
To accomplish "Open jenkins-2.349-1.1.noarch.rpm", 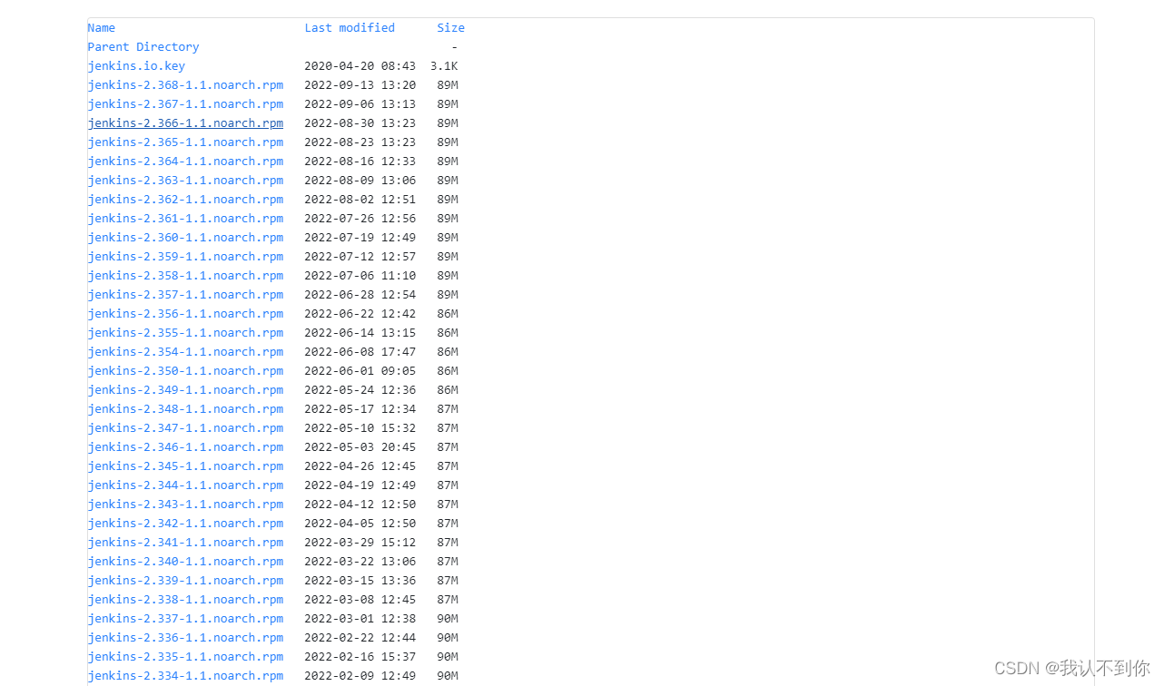I will click(x=185, y=390).
